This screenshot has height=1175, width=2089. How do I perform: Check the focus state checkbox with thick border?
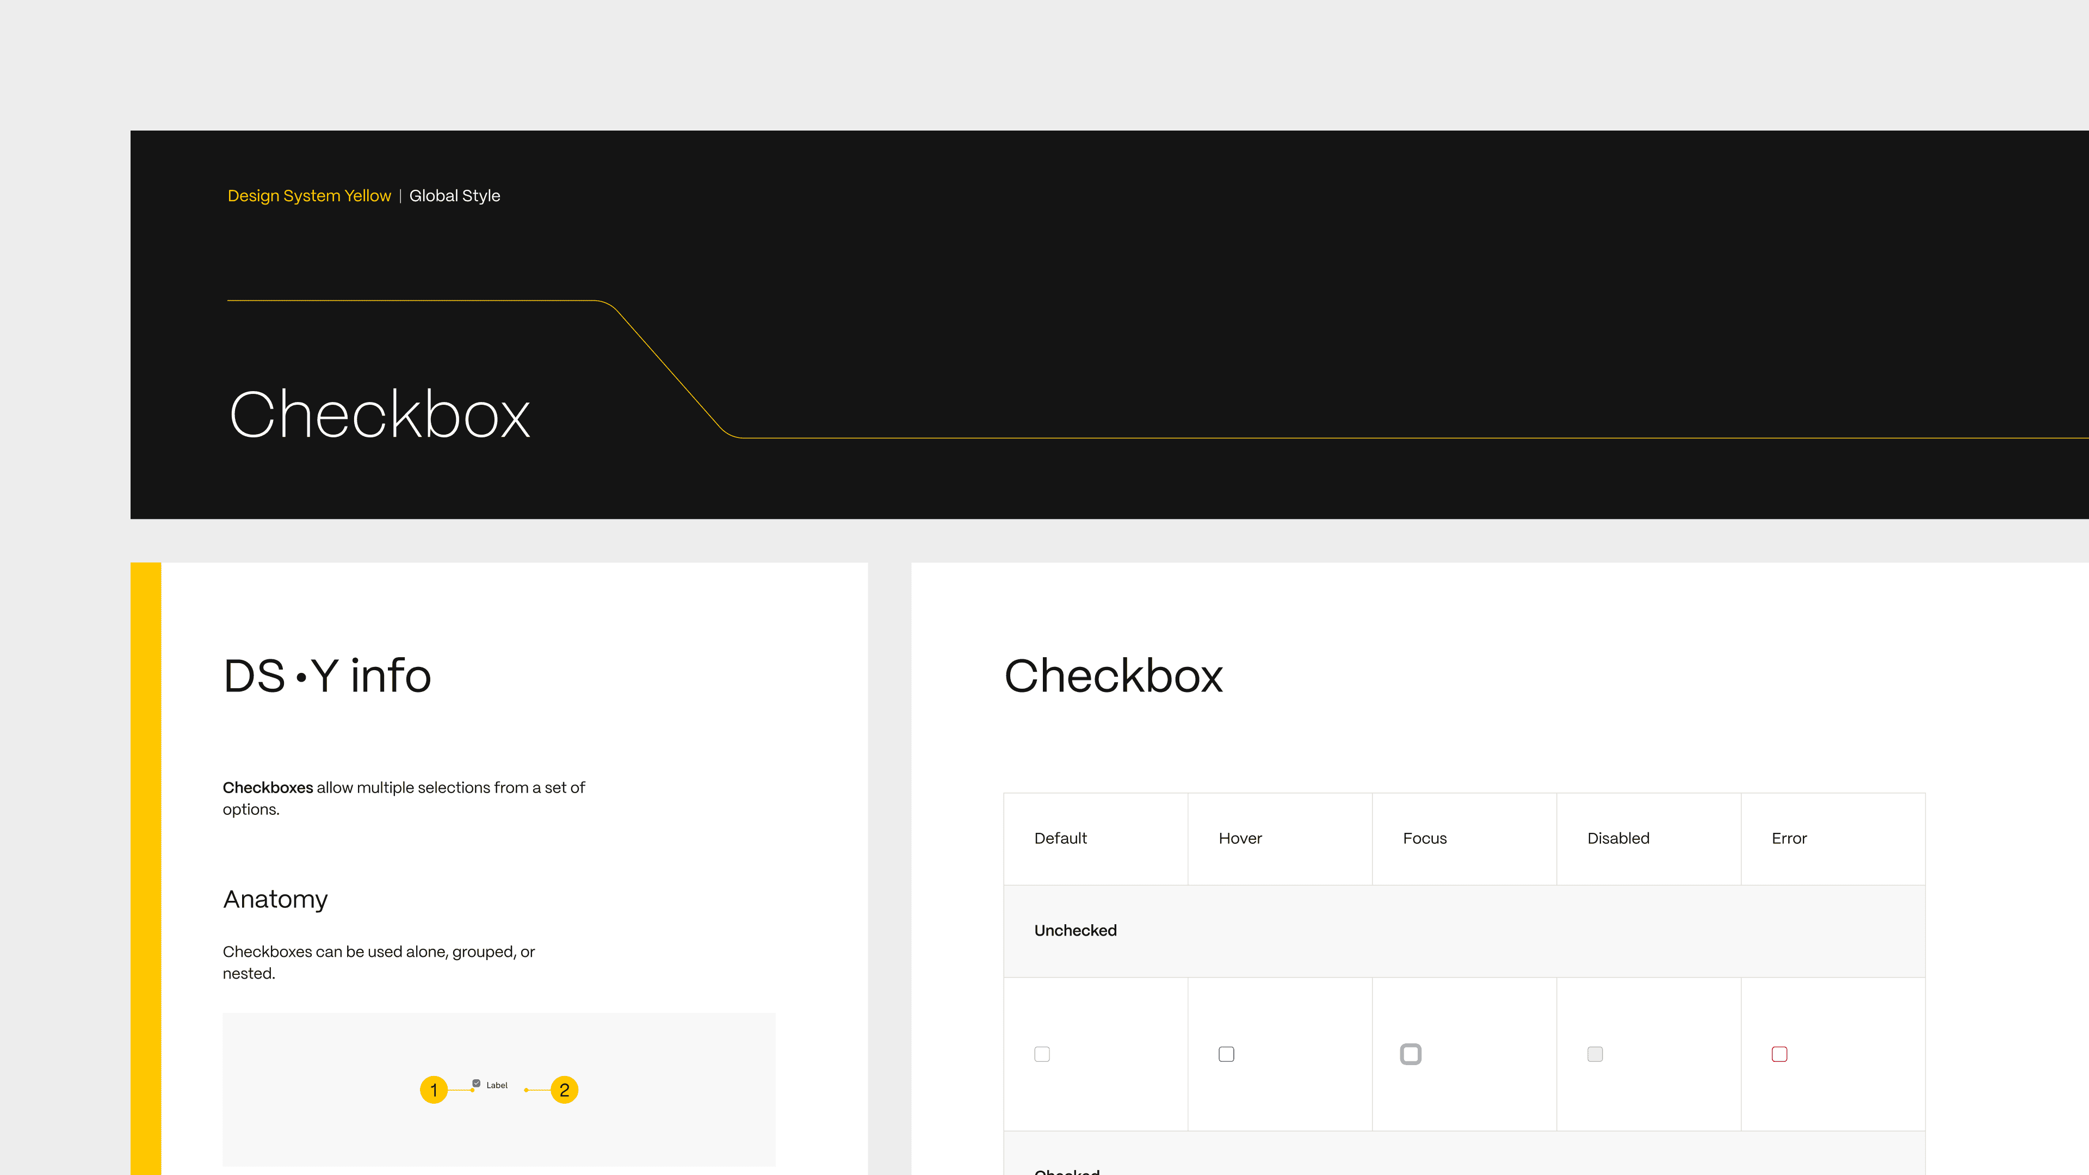tap(1410, 1054)
